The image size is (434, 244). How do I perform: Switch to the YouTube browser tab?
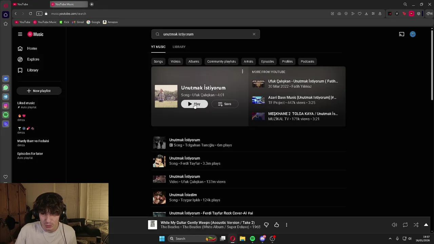30,4
